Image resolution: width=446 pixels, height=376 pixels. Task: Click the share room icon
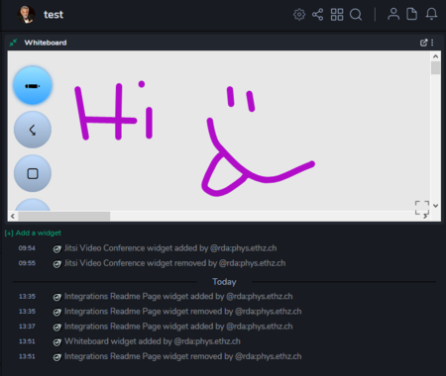318,15
